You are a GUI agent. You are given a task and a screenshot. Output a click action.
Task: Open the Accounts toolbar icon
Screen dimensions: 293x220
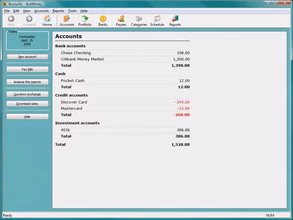coord(67,21)
